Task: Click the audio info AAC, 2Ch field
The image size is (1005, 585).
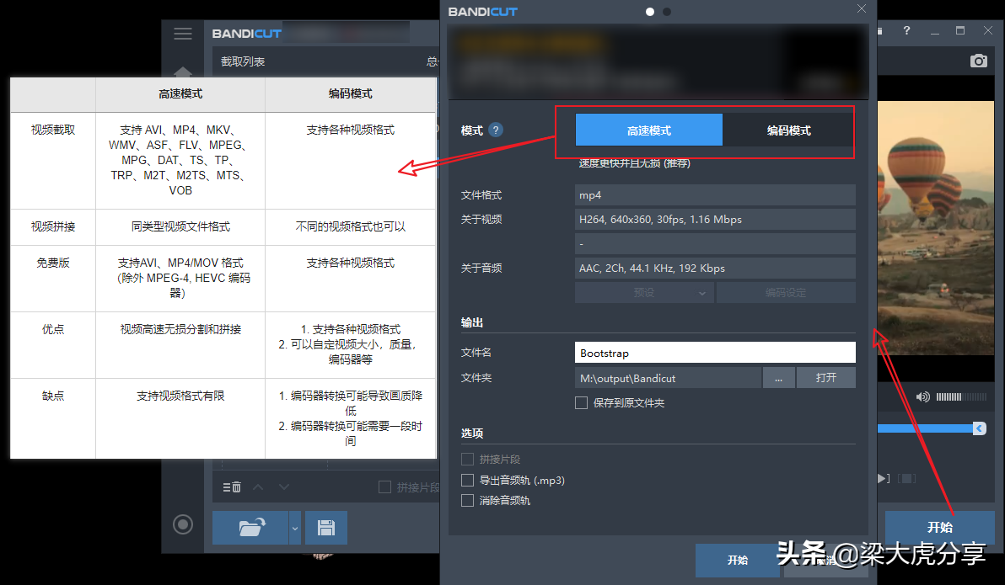Action: point(715,268)
